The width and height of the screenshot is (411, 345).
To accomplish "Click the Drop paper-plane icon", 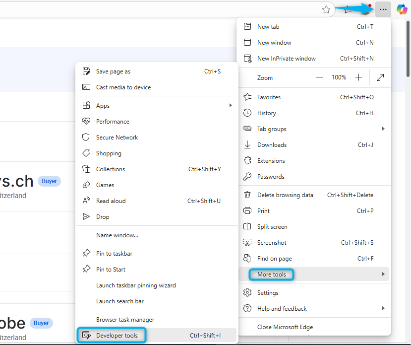I will (x=86, y=216).
